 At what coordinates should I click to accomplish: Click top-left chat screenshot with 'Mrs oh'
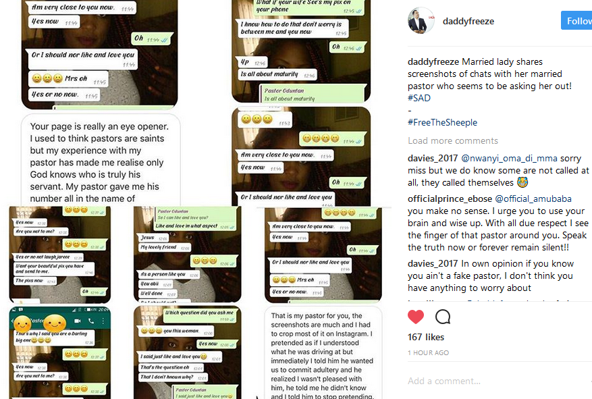coord(99,55)
